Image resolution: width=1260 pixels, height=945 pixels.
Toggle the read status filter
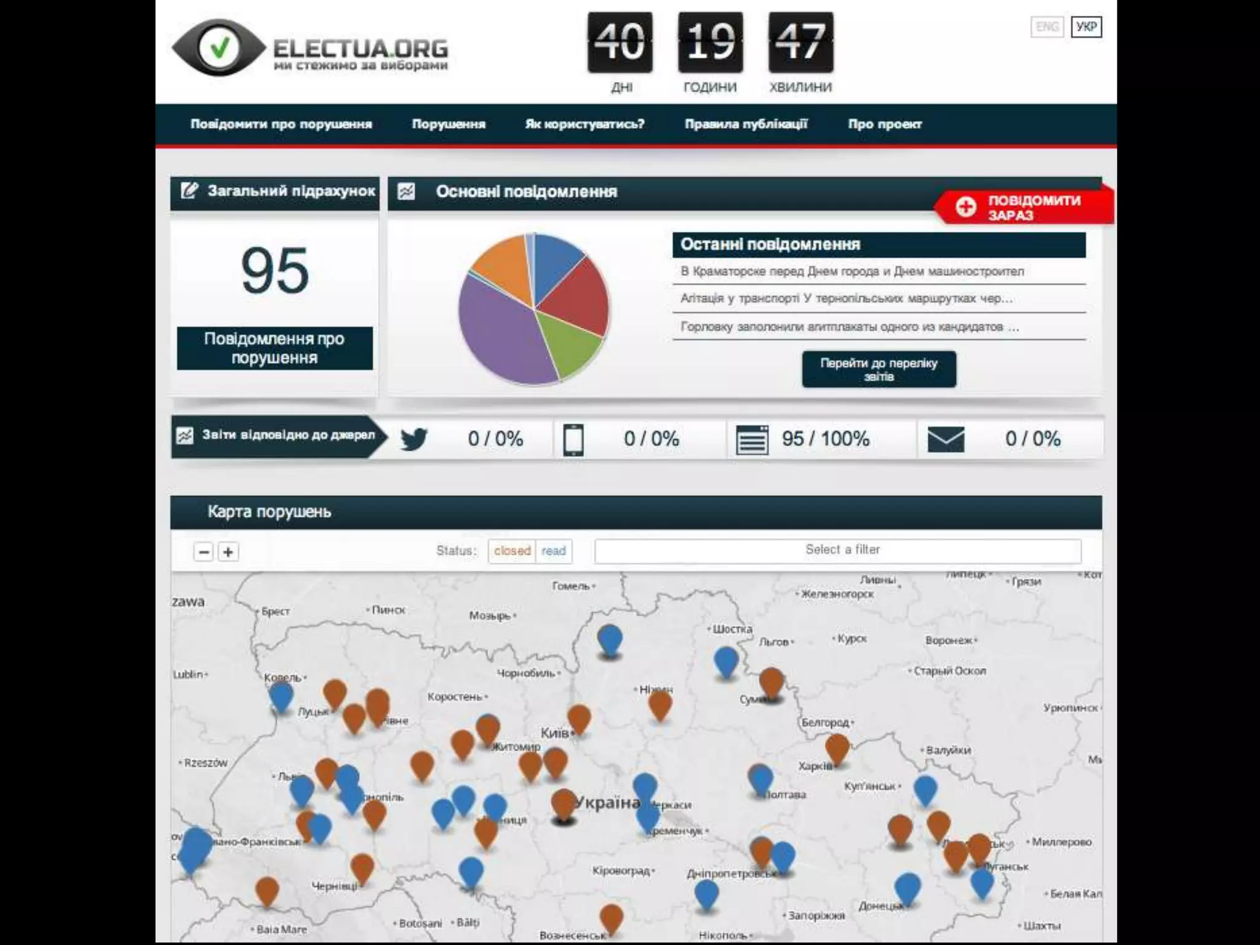[554, 551]
